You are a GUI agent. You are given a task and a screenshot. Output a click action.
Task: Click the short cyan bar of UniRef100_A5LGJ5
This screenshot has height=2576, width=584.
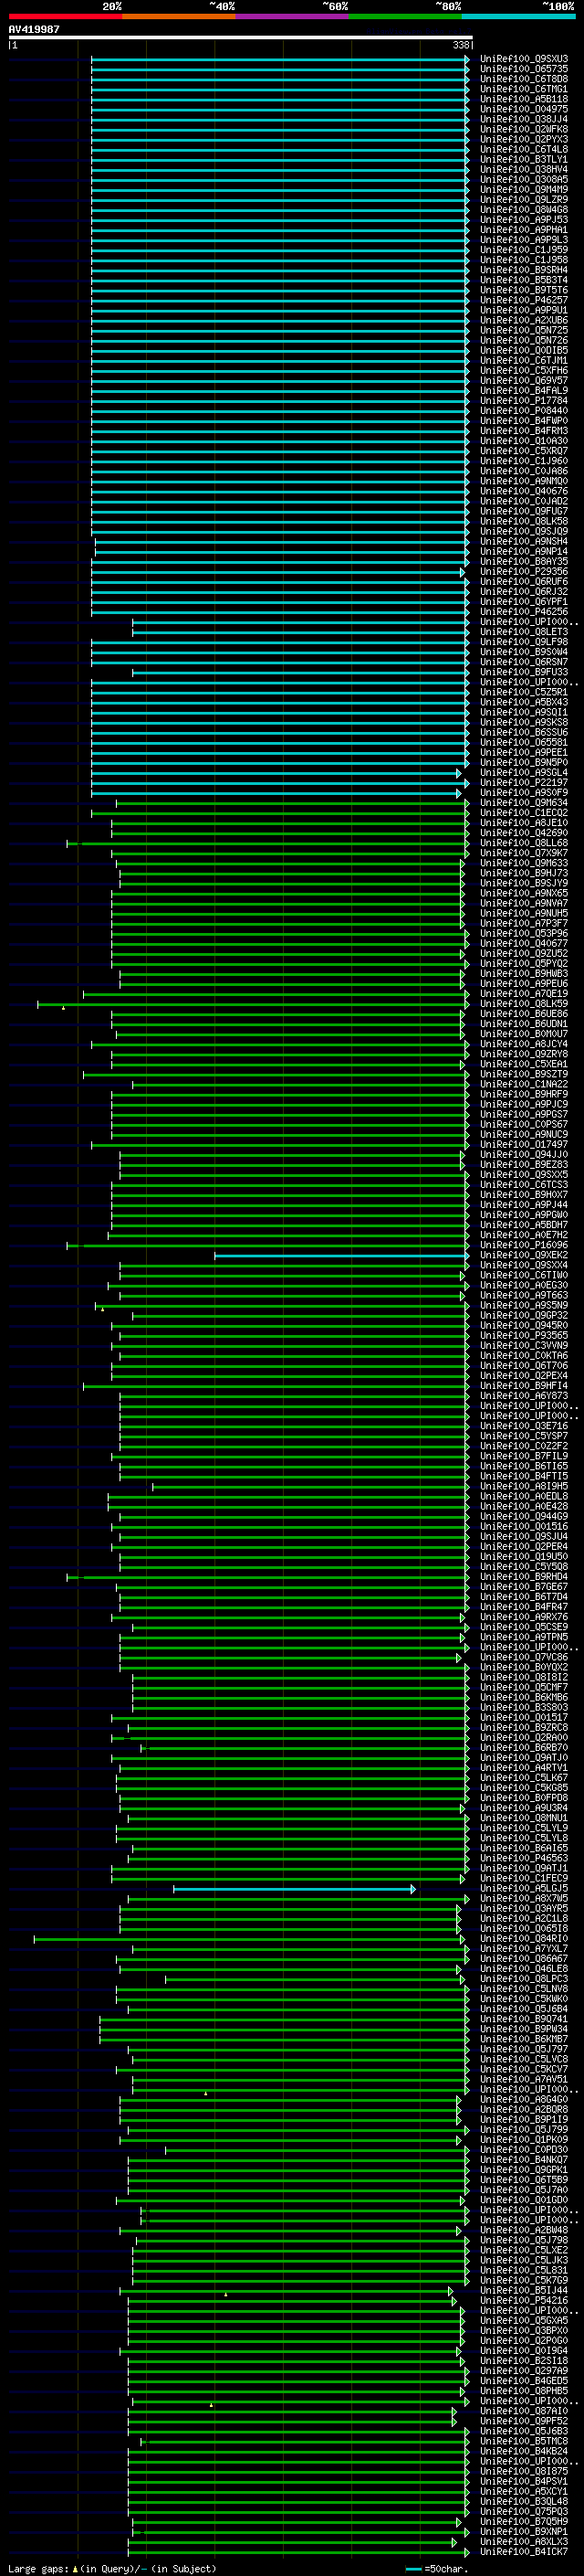click(x=295, y=1888)
